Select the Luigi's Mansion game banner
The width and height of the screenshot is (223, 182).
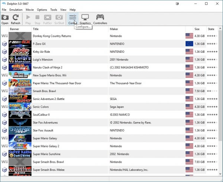click(20, 59)
